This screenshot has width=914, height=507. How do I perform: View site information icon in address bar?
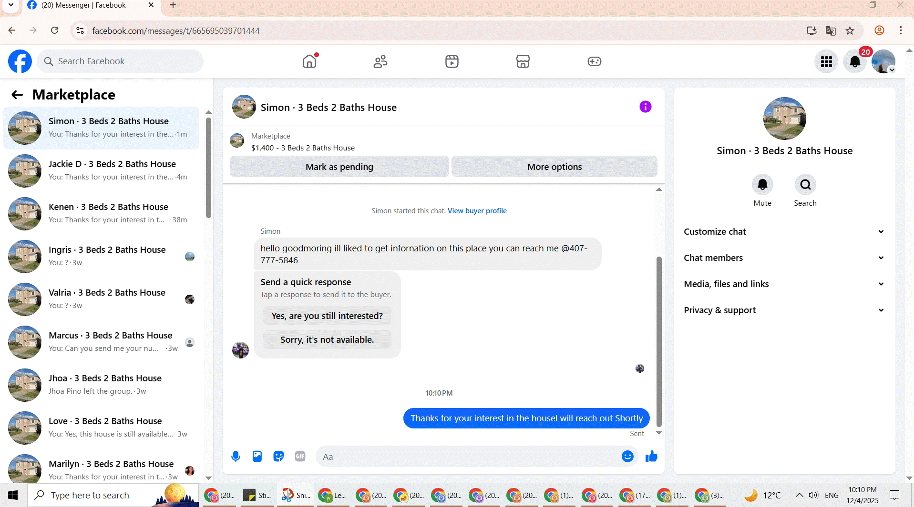coord(80,30)
